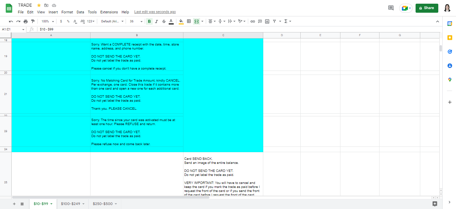
Task: Expand merge cells options arrow
Action: pyautogui.click(x=202, y=21)
